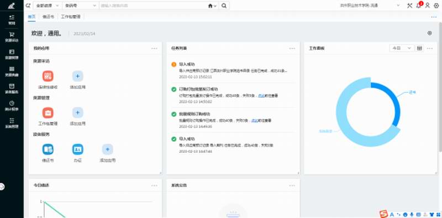Image resolution: width=442 pixels, height=218 pixels.
Task: Open the notification bell with red badge
Action: click(419, 5)
